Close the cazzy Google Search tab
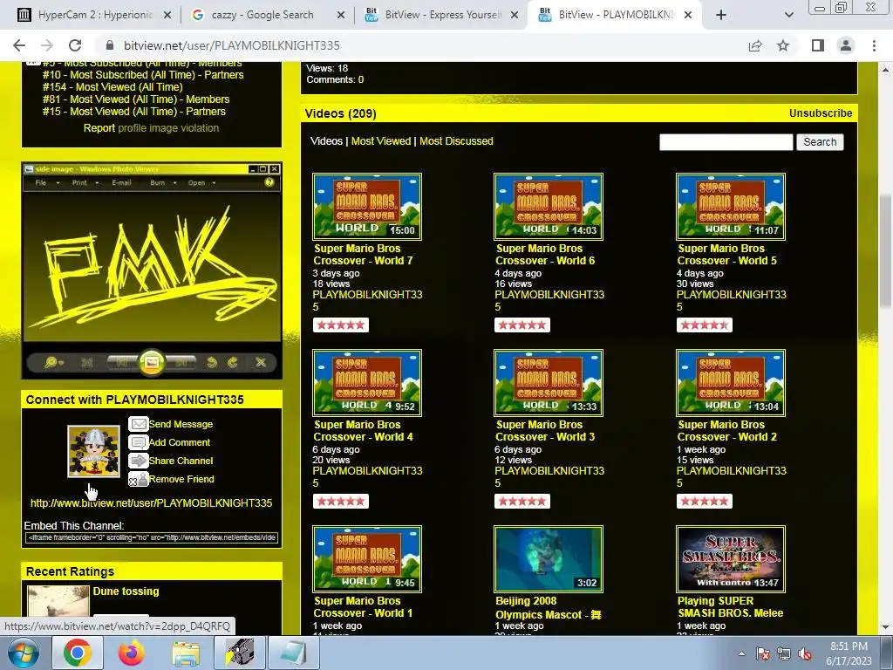893x670 pixels. (x=341, y=15)
